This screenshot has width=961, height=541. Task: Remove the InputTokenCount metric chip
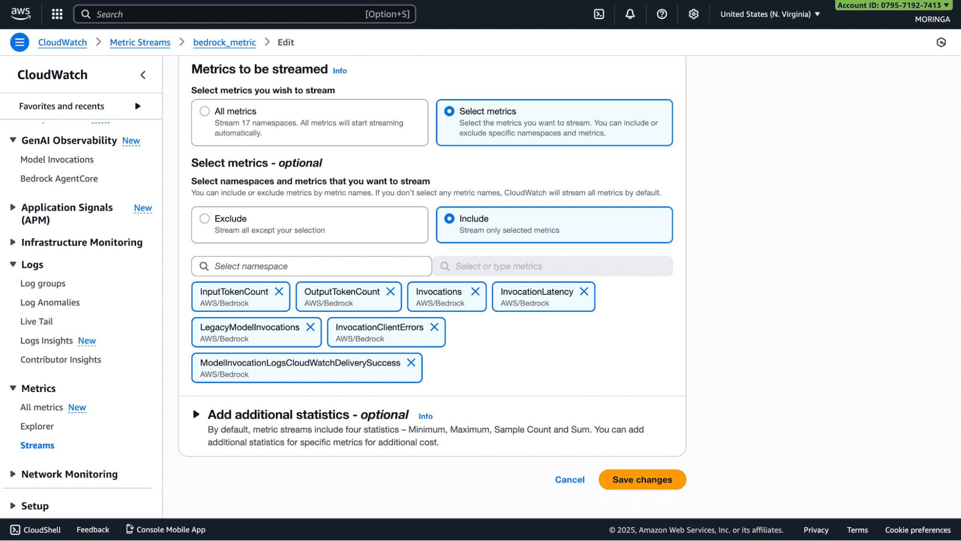coord(279,292)
